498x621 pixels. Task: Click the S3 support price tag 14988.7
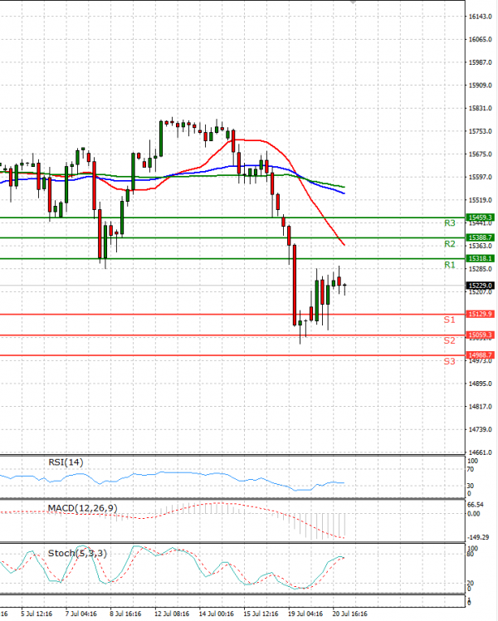pyautogui.click(x=480, y=355)
